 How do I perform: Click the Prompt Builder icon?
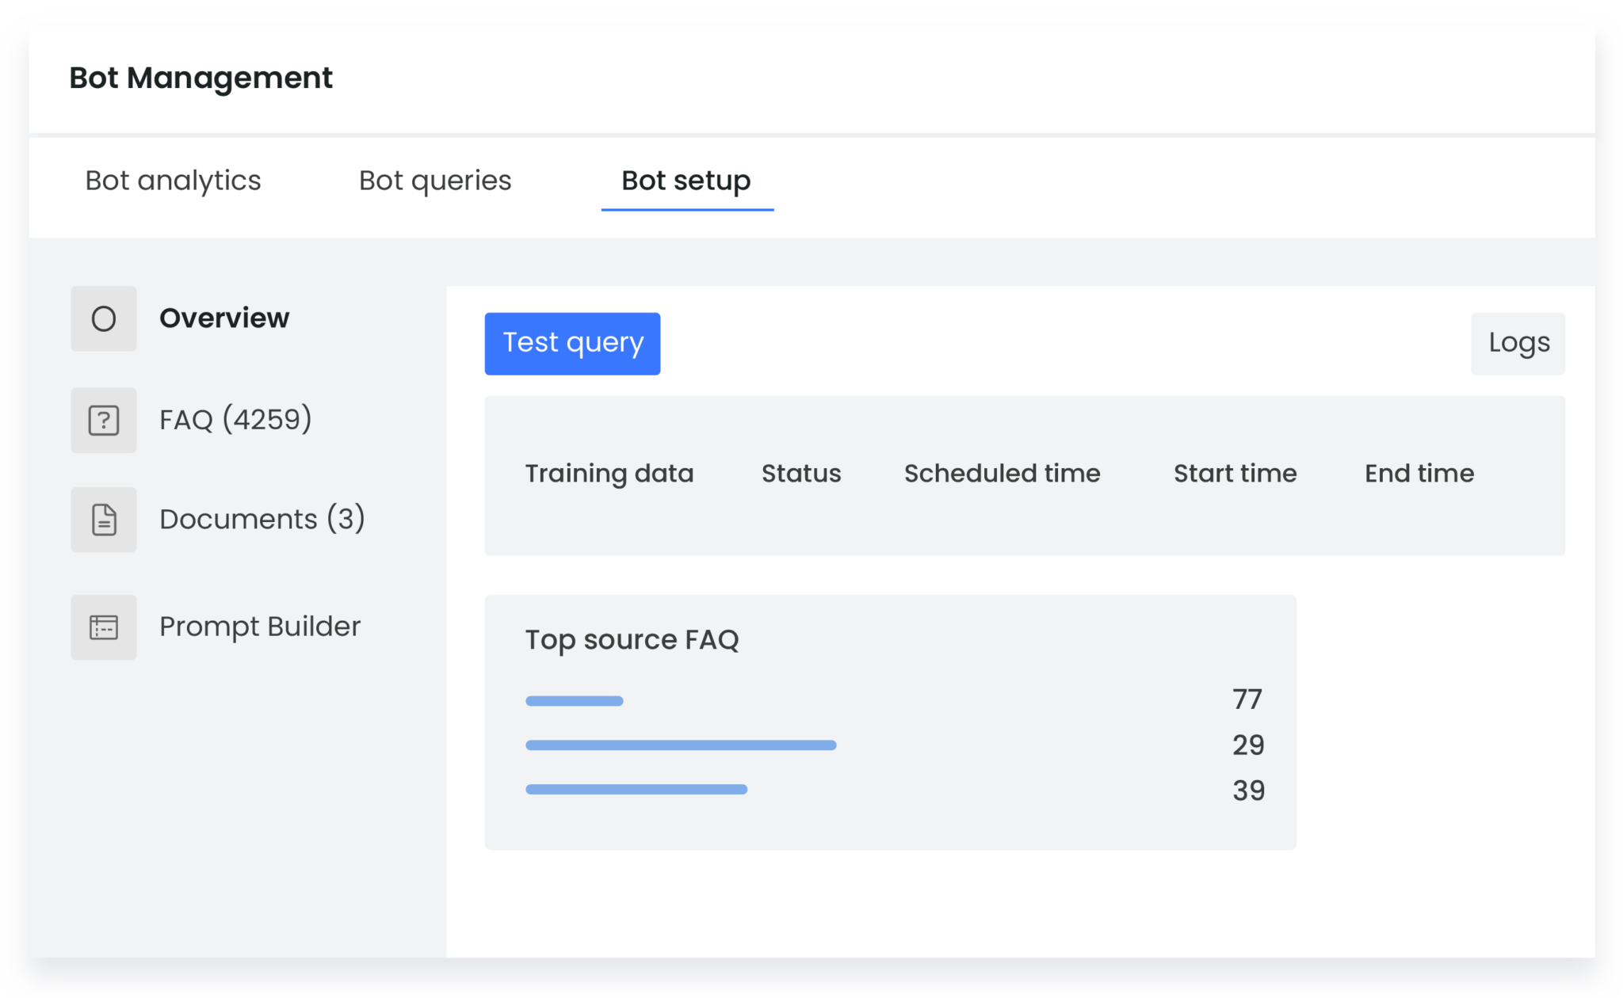104,627
